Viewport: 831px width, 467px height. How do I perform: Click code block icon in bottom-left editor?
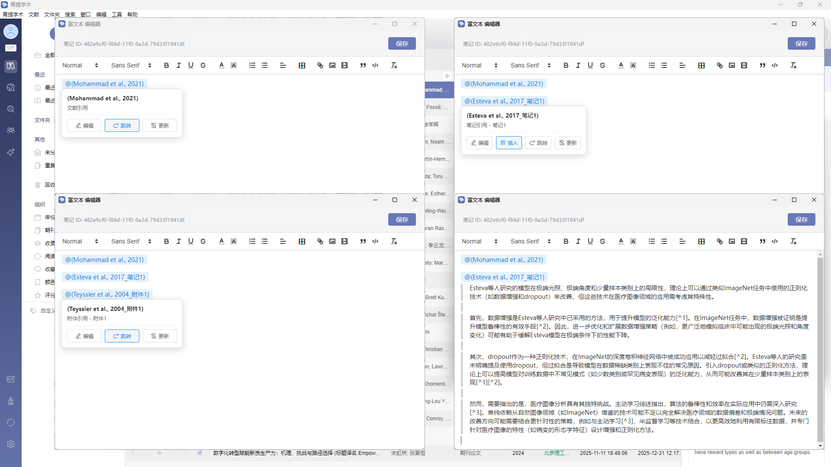click(375, 241)
